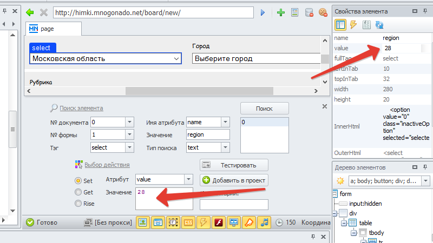This screenshot has width=433, height=243.
Task: Toggle the CSS status bar icon
Action: (188, 222)
